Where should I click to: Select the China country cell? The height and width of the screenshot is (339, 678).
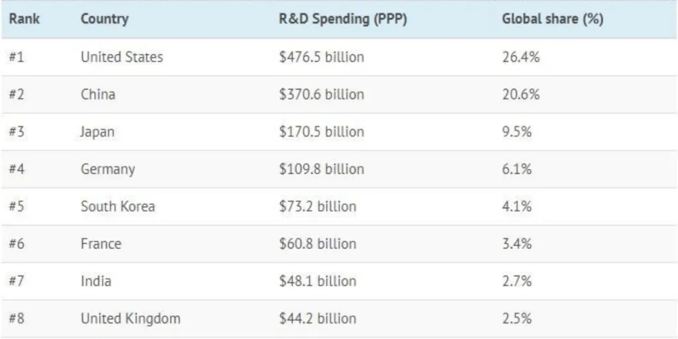(98, 94)
